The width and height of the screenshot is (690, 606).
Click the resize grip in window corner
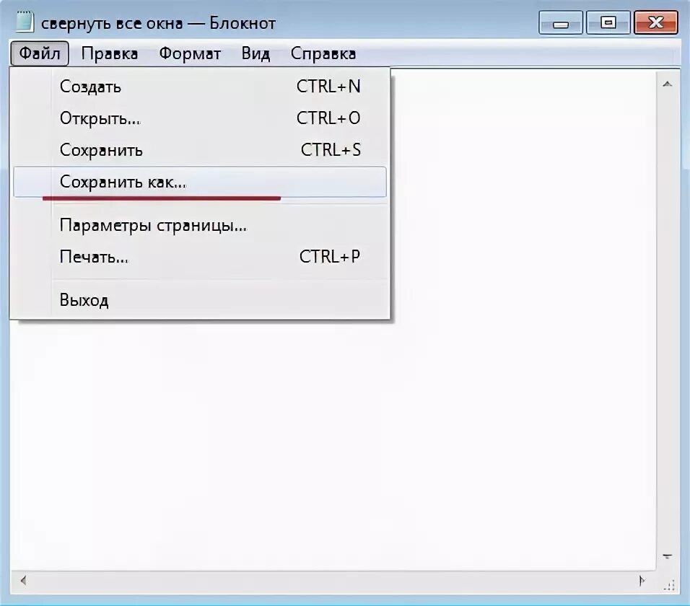pyautogui.click(x=669, y=584)
